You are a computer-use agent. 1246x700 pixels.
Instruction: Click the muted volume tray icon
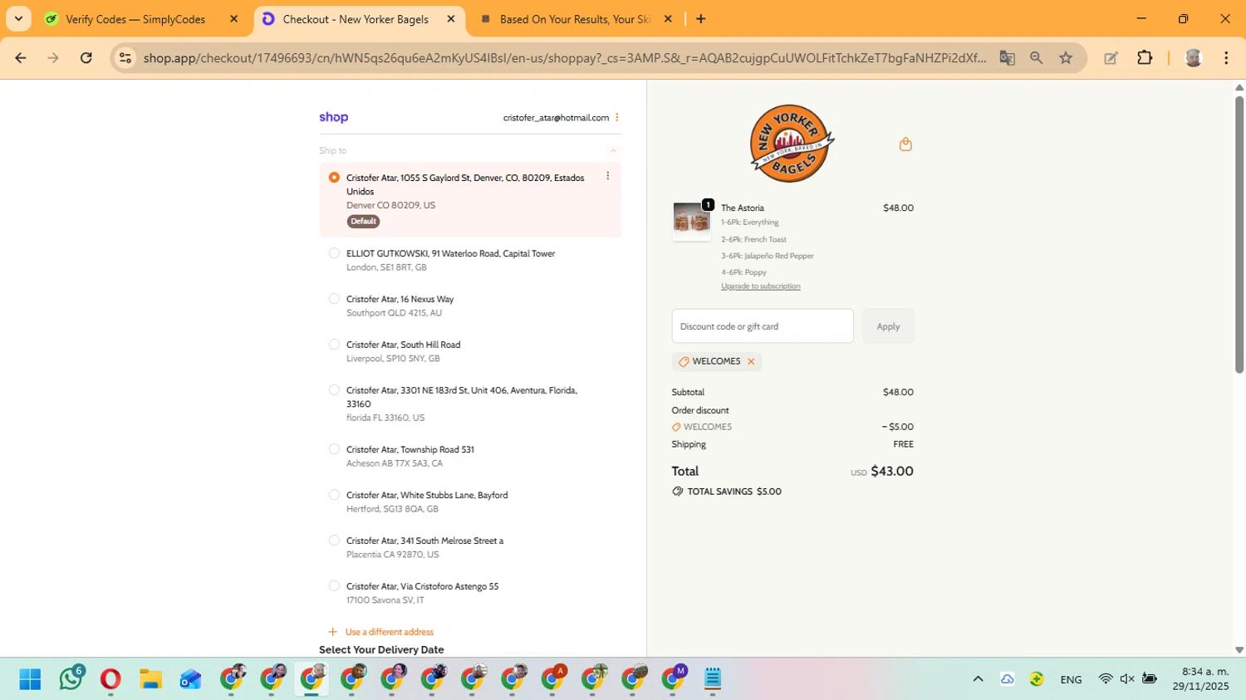click(1127, 679)
